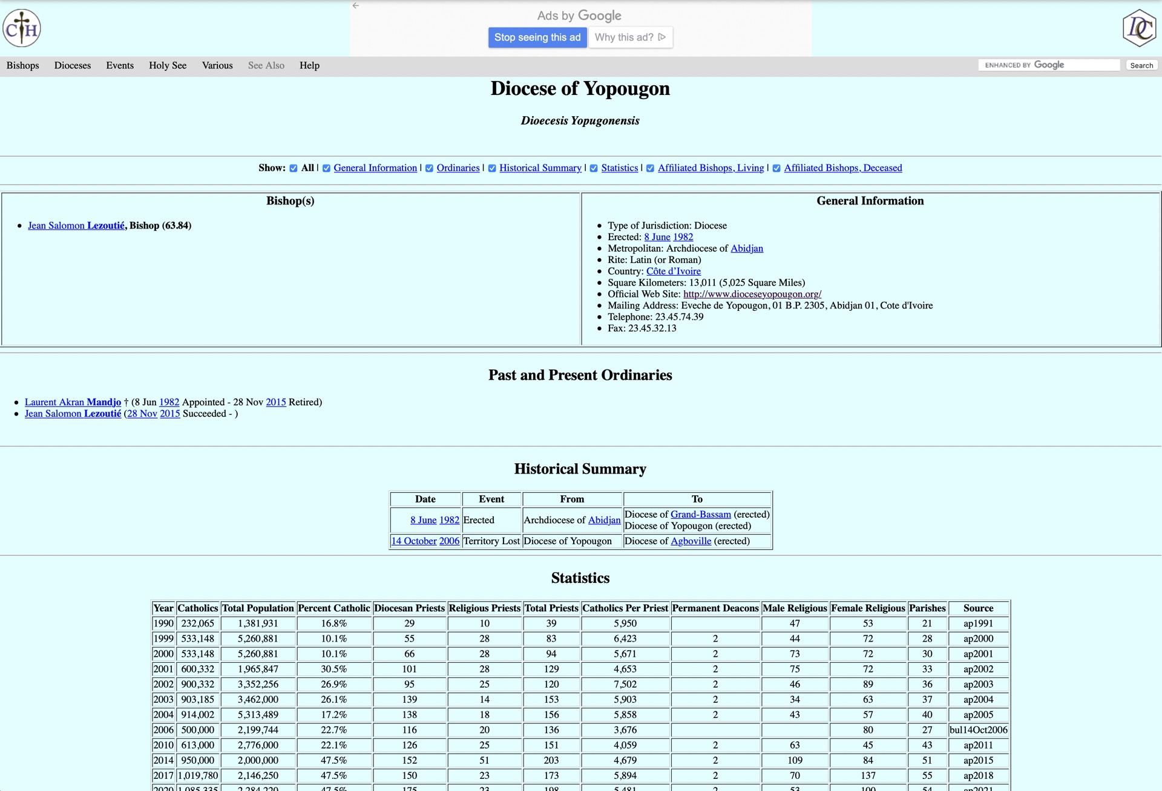Open the Bishops menu
This screenshot has height=791, width=1162.
click(x=23, y=65)
